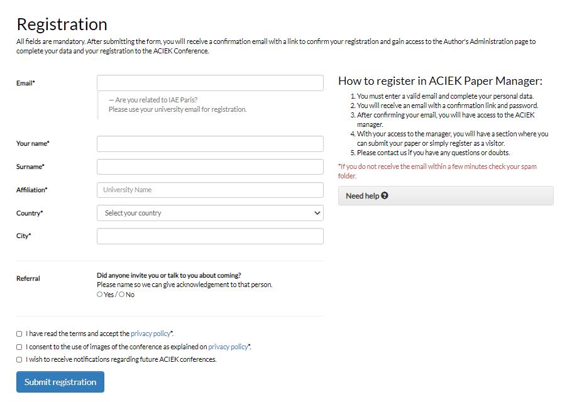Check the privacy policy terms acceptance box
Screen dimensions: 577x402
(19, 334)
